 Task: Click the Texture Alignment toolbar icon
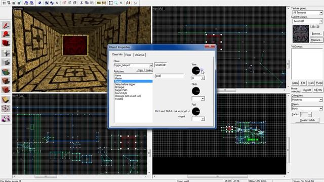coord(128,3)
